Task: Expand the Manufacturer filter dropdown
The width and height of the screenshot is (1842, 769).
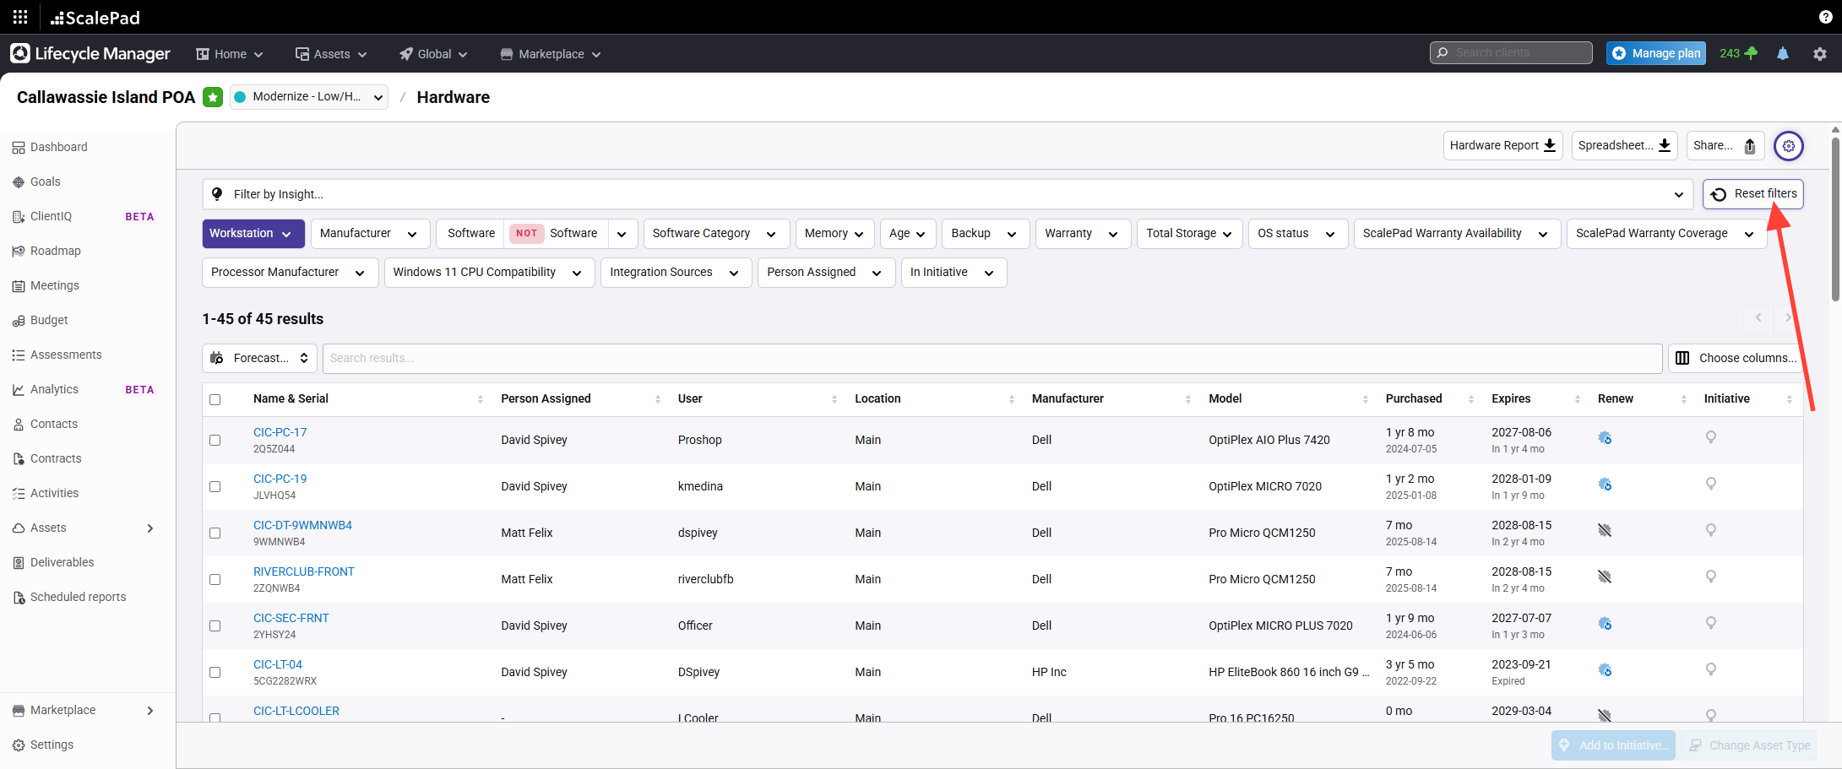Action: 370,234
